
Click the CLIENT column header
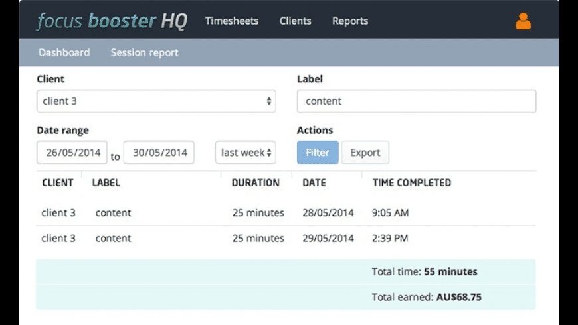pyautogui.click(x=58, y=183)
